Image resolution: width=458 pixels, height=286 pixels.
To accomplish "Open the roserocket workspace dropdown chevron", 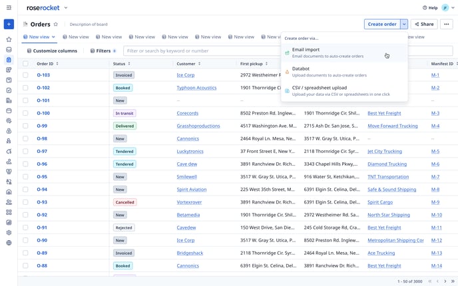I will coord(66,8).
